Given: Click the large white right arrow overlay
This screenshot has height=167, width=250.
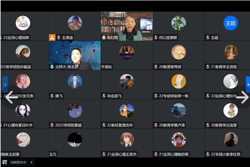Looking at the screenshot, I should click(242, 97).
